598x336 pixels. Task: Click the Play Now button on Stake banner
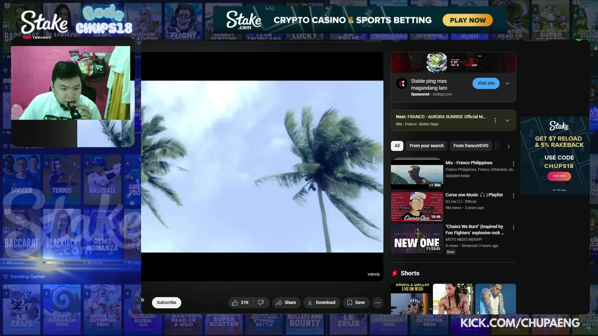(468, 20)
